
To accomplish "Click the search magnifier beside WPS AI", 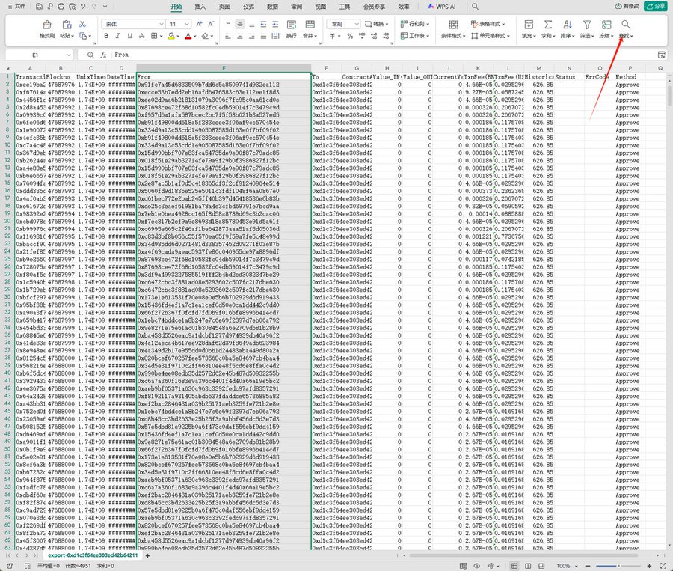I will [x=475, y=7].
